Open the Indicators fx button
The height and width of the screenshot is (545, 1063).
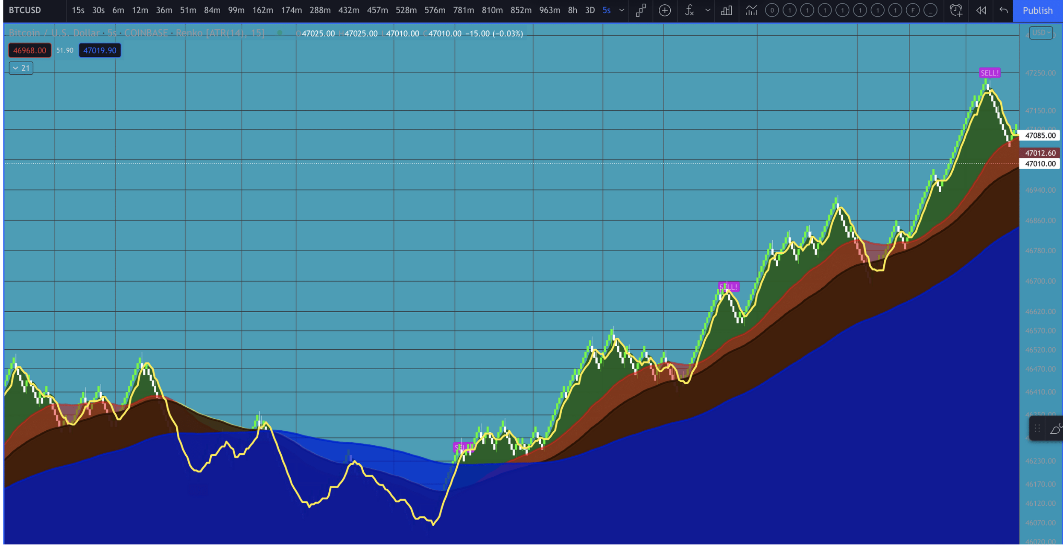pyautogui.click(x=689, y=10)
